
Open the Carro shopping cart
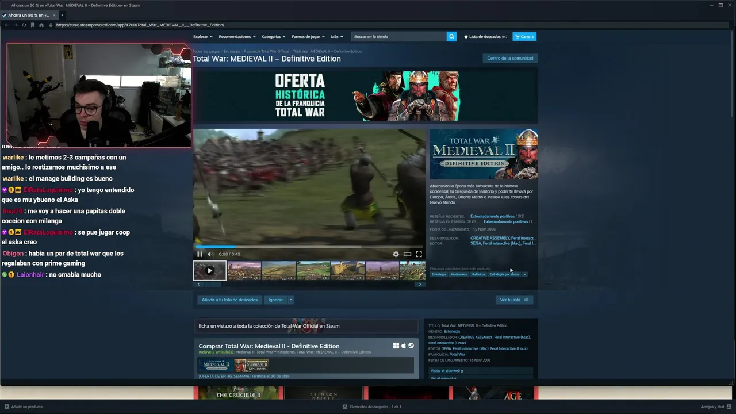pyautogui.click(x=524, y=36)
